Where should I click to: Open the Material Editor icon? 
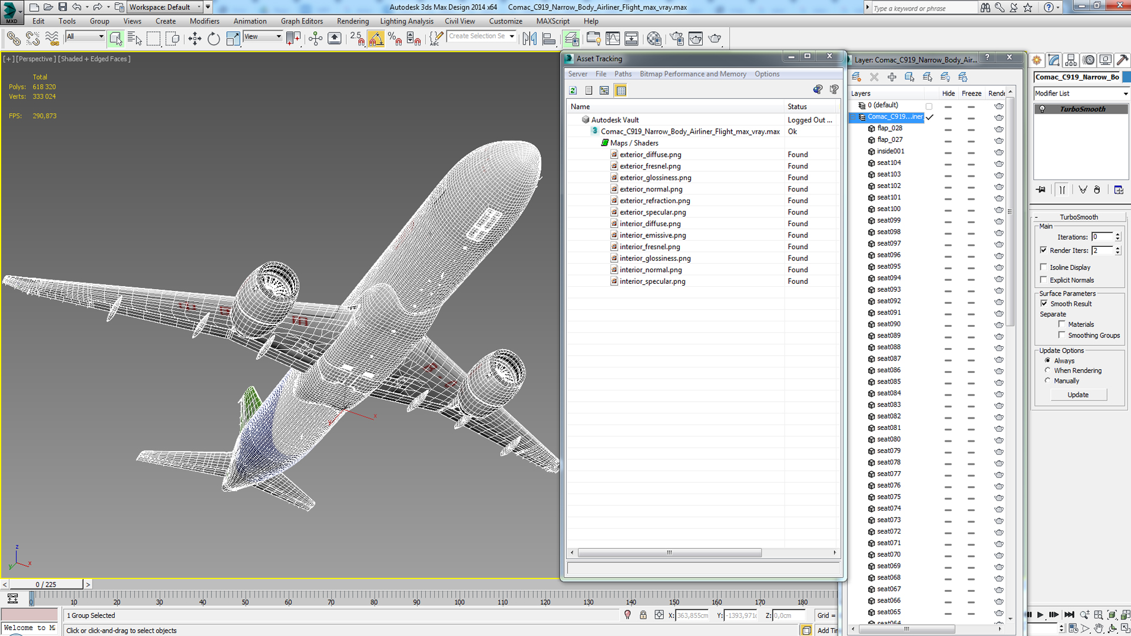coord(654,39)
